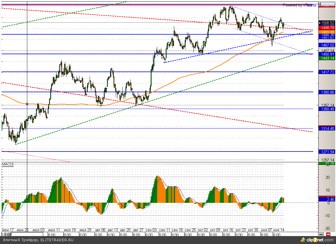Click the 1467.02 price level tag
This screenshot has height=244, width=336.
(x=327, y=45)
